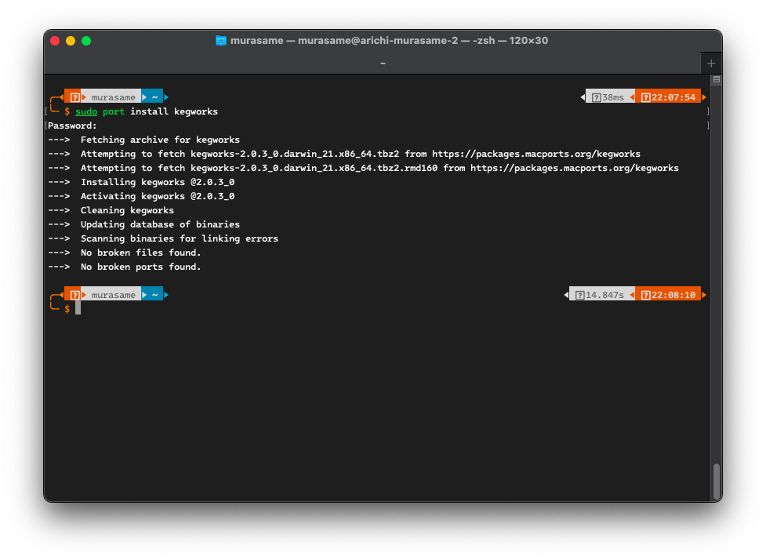The height and width of the screenshot is (560, 766).
Task: Click the alternate screen icon above scrollbar
Action: [716, 80]
